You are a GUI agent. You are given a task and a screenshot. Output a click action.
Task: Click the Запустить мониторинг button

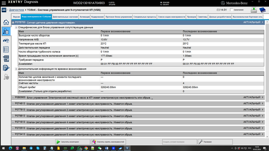coord(72,142)
